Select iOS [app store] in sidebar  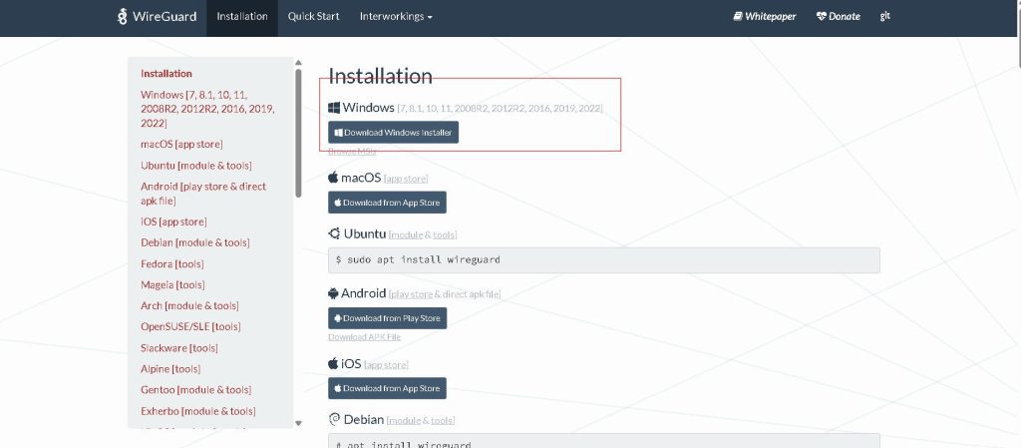point(173,222)
